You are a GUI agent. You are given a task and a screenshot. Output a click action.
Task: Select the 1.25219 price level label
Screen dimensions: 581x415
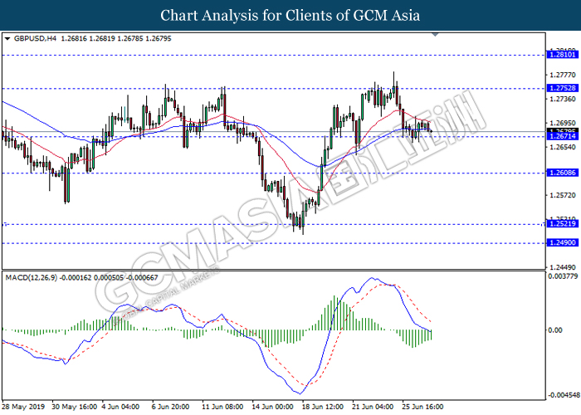pos(563,224)
